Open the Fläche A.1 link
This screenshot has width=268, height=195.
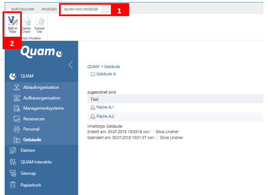tap(105, 107)
